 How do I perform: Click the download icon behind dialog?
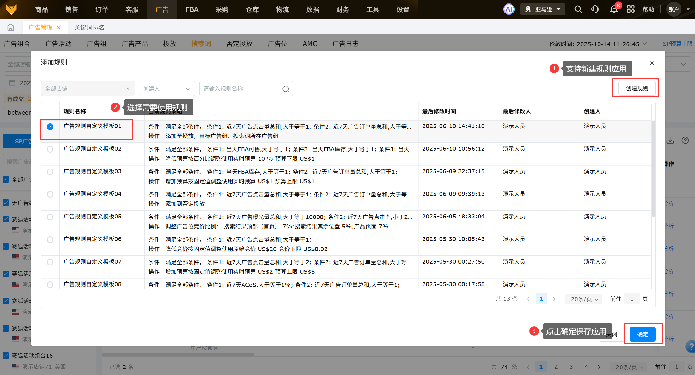click(670, 140)
